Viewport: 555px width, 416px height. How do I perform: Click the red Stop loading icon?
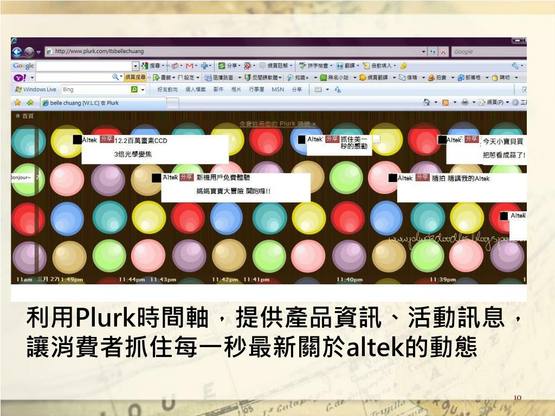443,51
